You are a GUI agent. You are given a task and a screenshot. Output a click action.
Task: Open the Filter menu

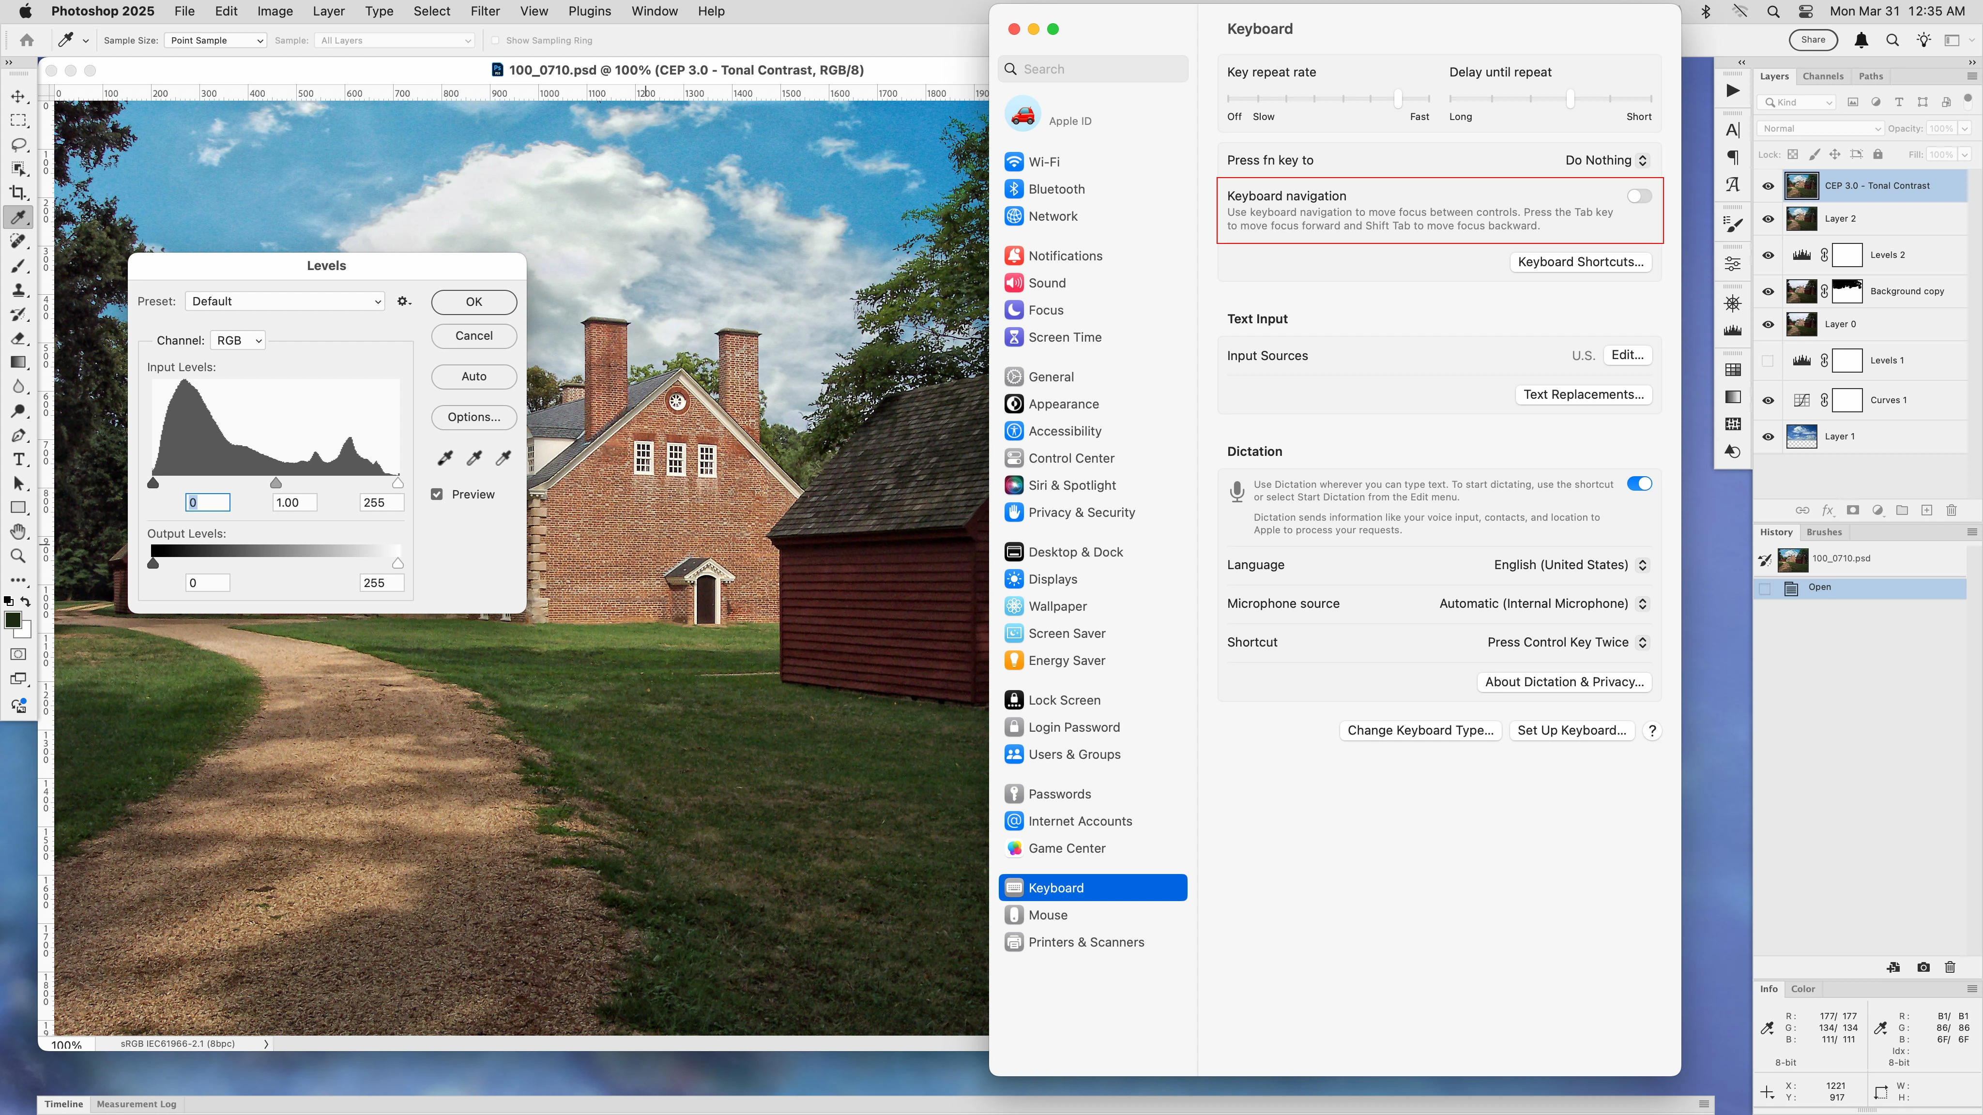coord(485,12)
